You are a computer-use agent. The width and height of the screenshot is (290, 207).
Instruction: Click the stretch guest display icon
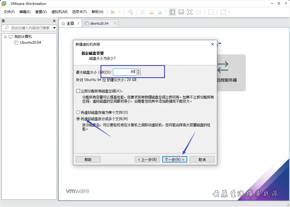223,12
